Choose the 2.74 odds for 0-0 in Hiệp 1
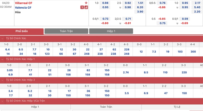This screenshot has height=111, width=203. (126, 72)
